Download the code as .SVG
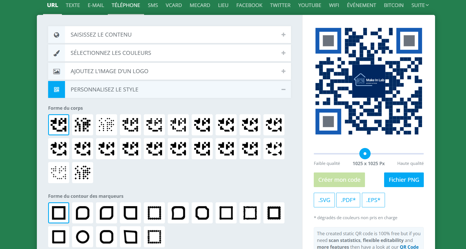The image size is (466, 249). (324, 200)
